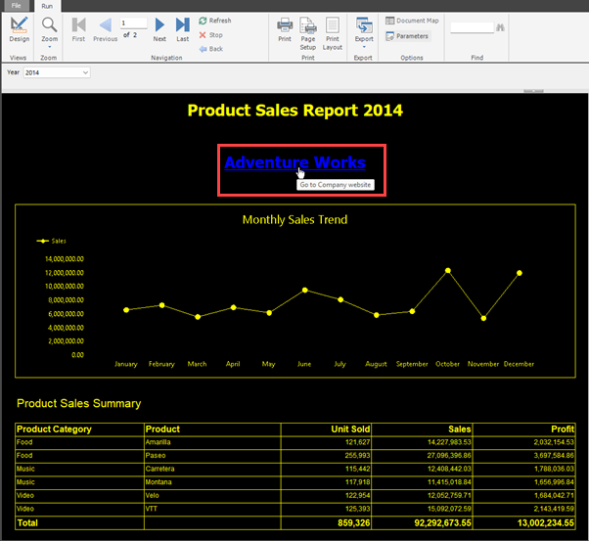The image size is (589, 541).
Task: Click total profit value 13,002,234.55
Action: pos(546,523)
